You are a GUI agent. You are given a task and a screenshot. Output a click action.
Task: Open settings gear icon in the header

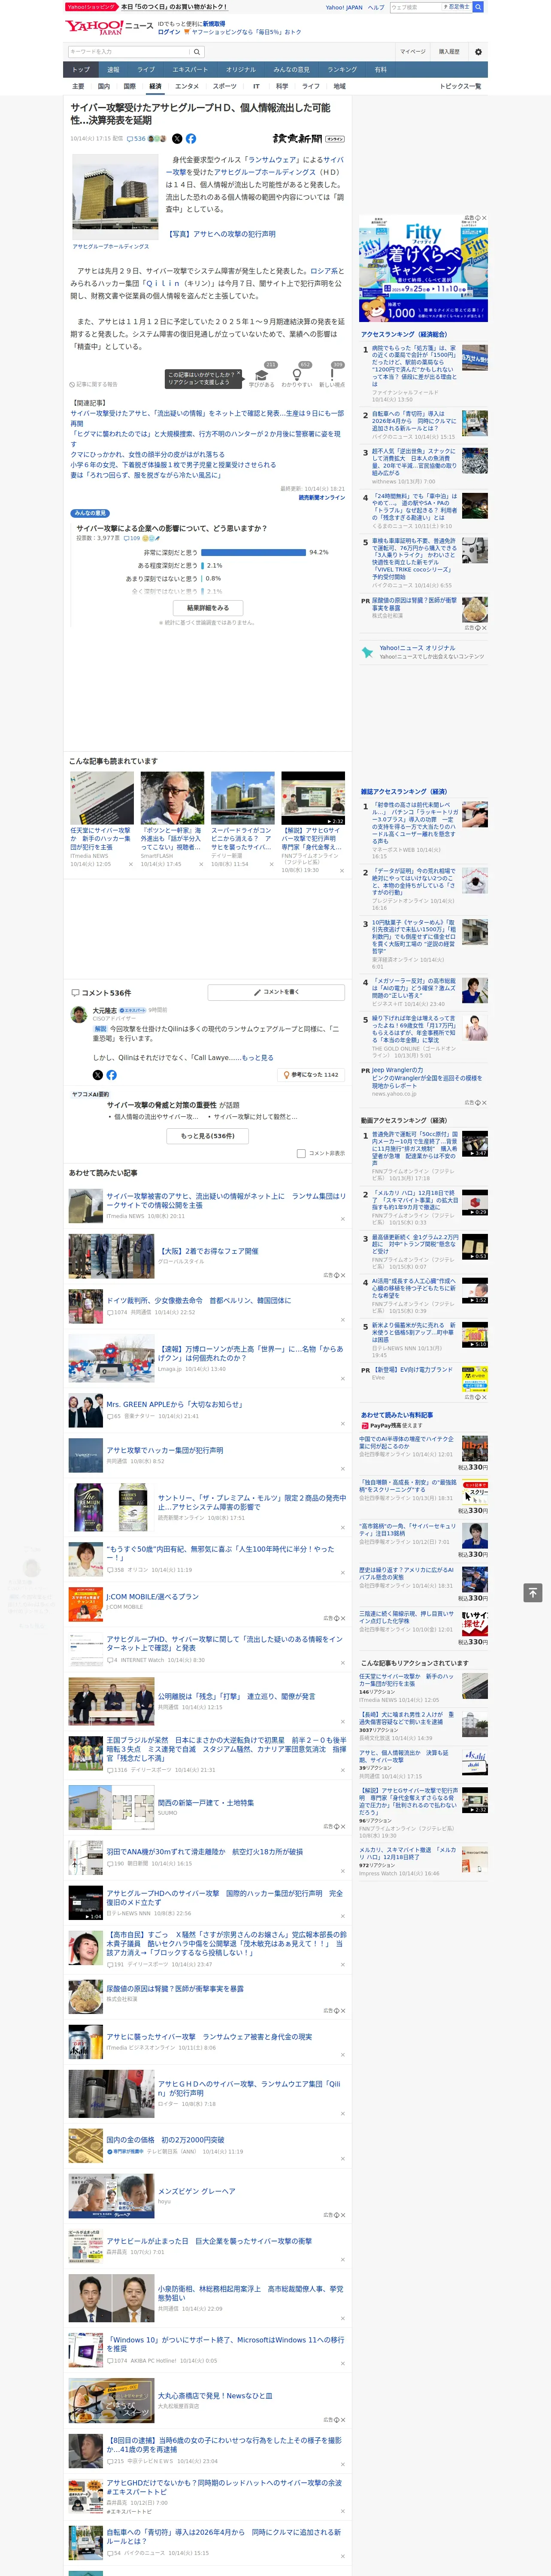click(x=478, y=51)
